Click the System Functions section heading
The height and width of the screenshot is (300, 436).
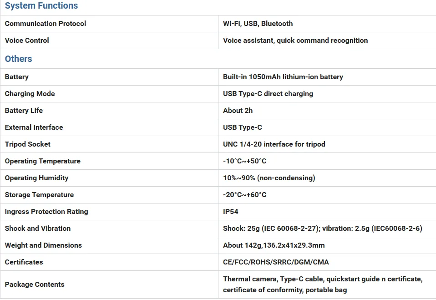tap(41, 5)
